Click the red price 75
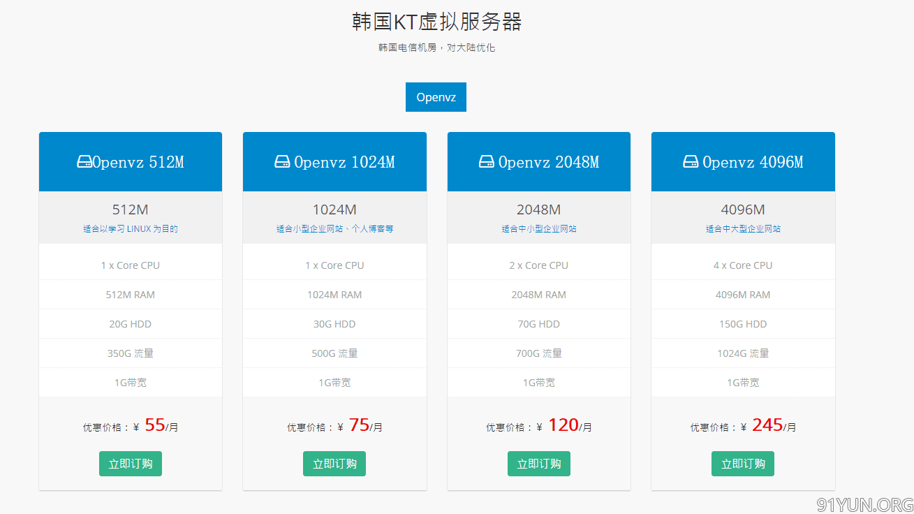The image size is (914, 514). click(359, 425)
